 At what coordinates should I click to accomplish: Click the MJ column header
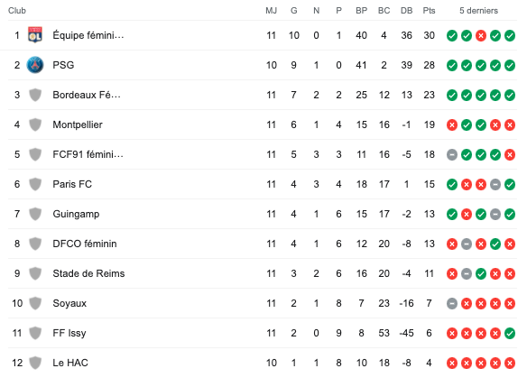pyautogui.click(x=272, y=11)
